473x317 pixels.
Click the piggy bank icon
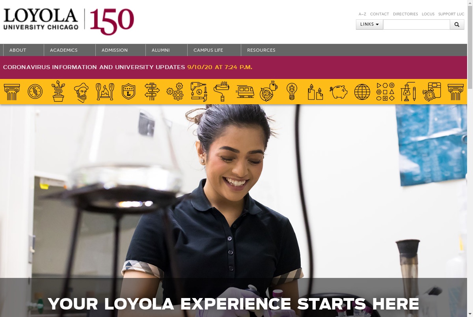click(339, 92)
